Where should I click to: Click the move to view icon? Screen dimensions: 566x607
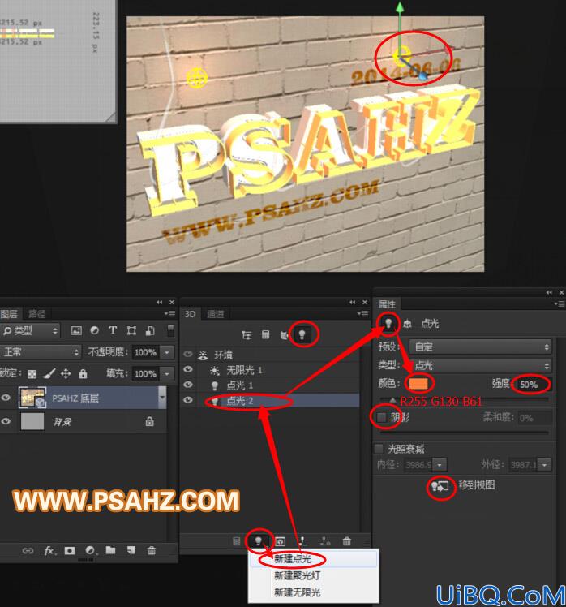tap(440, 486)
